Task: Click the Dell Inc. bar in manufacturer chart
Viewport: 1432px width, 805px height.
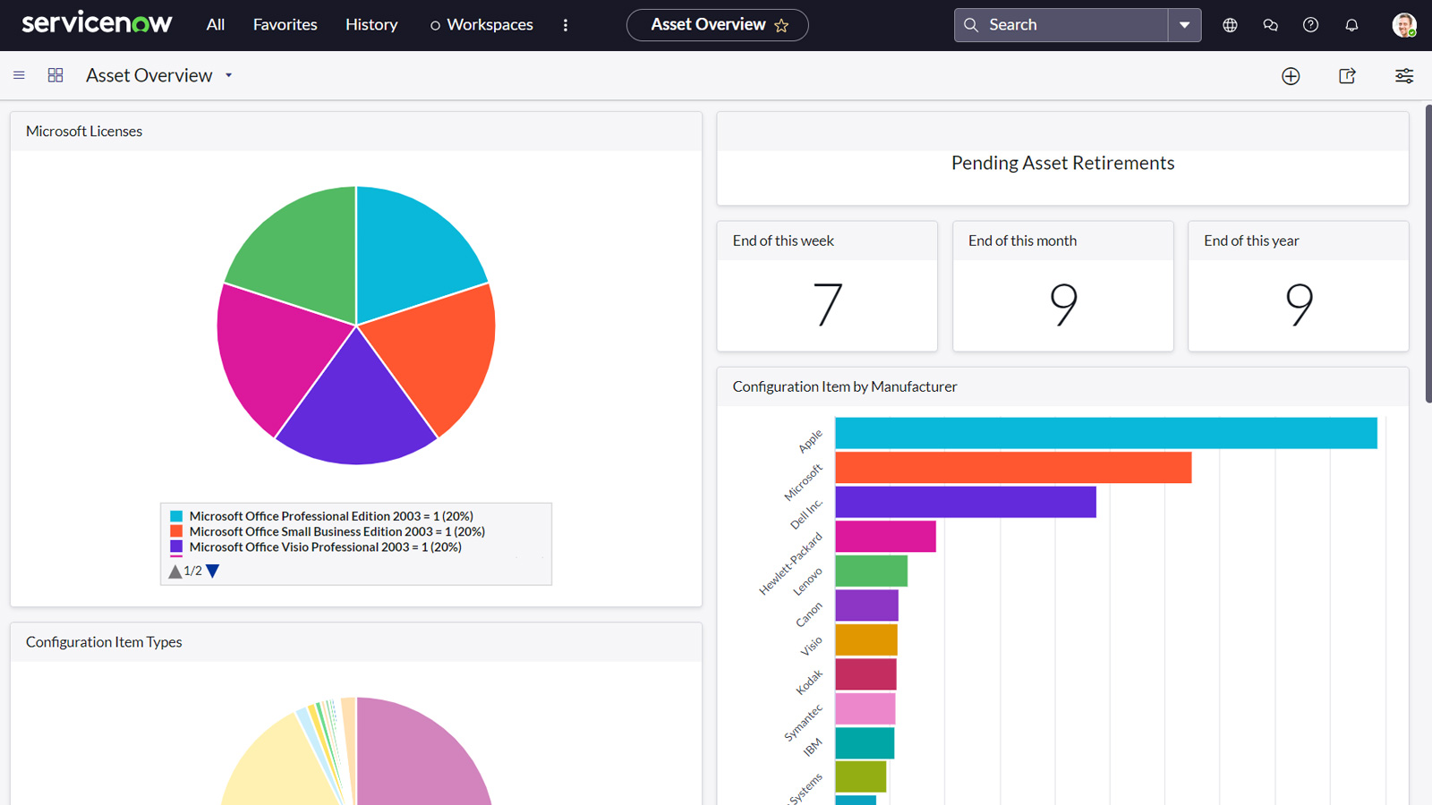Action: [x=966, y=502]
